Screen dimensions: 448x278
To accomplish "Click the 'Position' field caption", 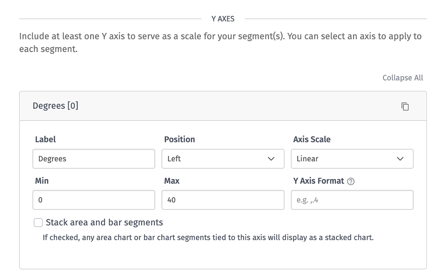I will coord(180,139).
